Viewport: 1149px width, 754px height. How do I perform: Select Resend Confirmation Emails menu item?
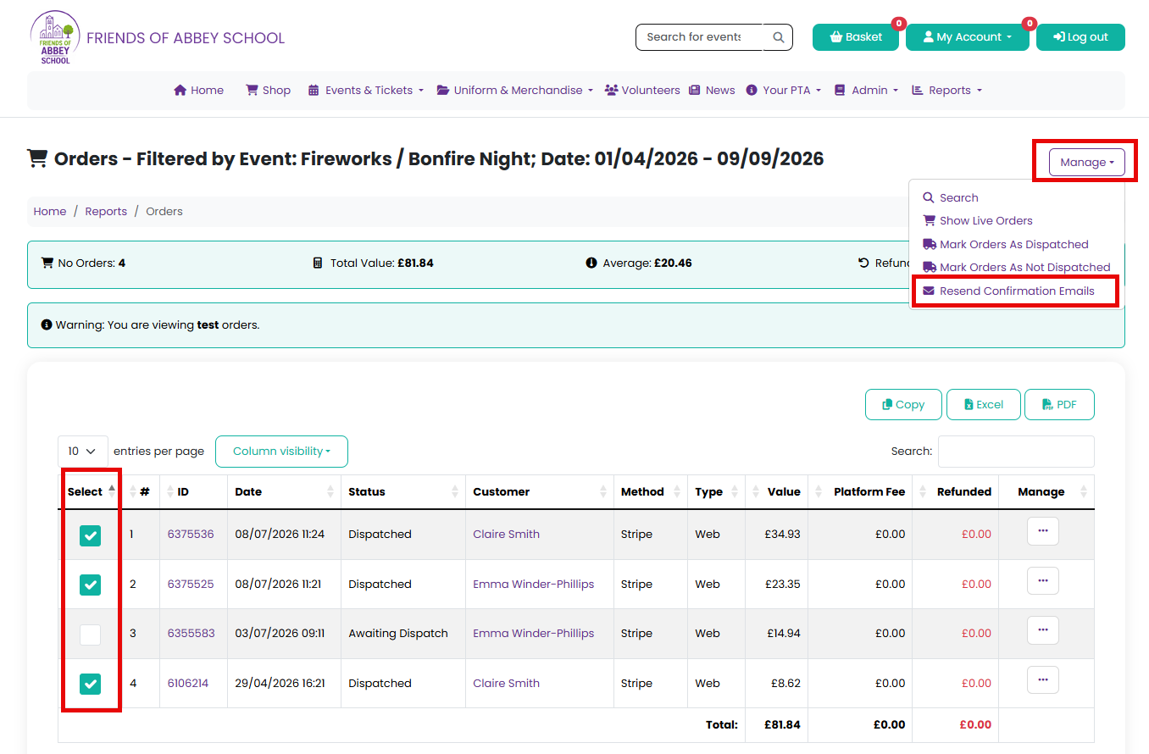click(1016, 291)
